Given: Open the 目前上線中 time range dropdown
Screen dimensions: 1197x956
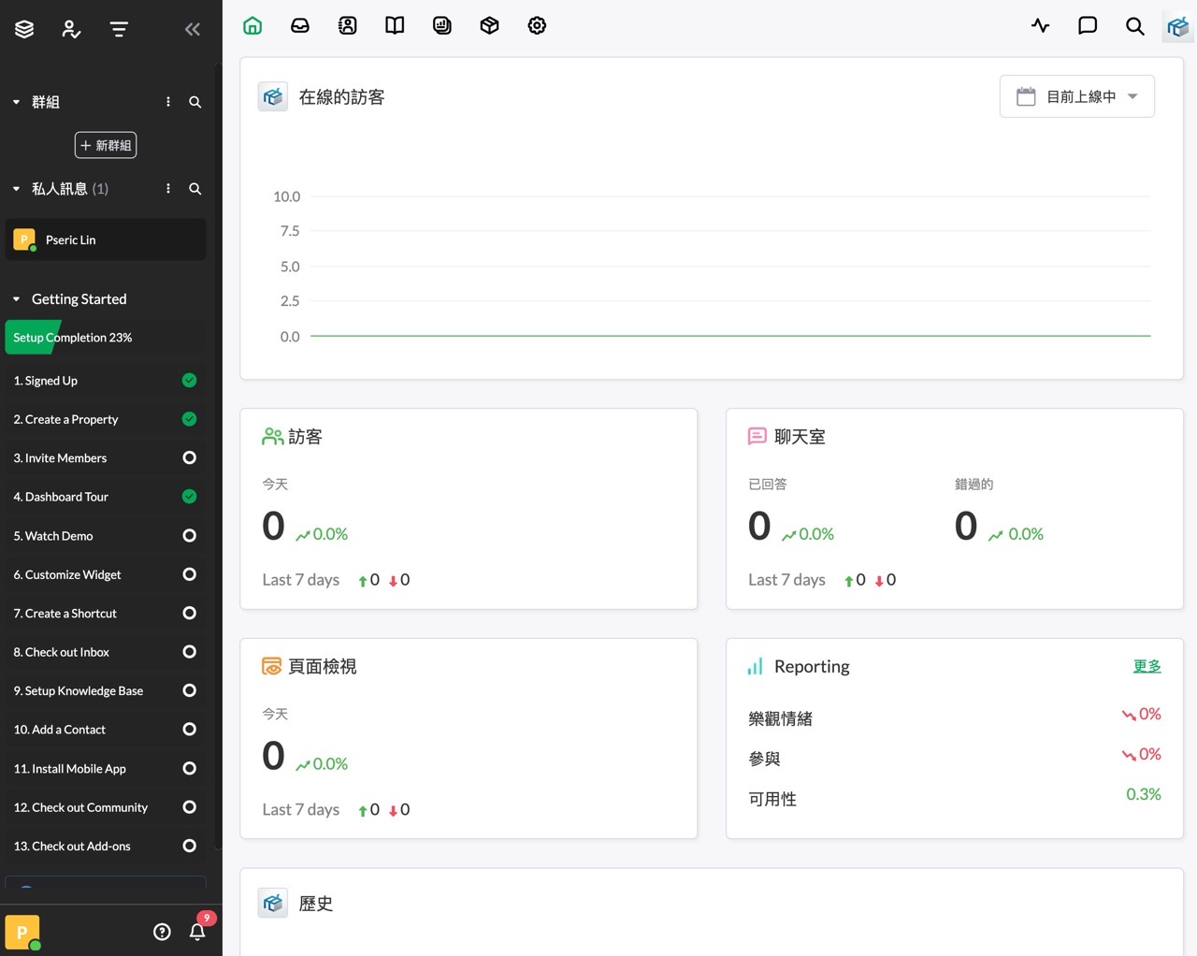Looking at the screenshot, I should 1077,96.
